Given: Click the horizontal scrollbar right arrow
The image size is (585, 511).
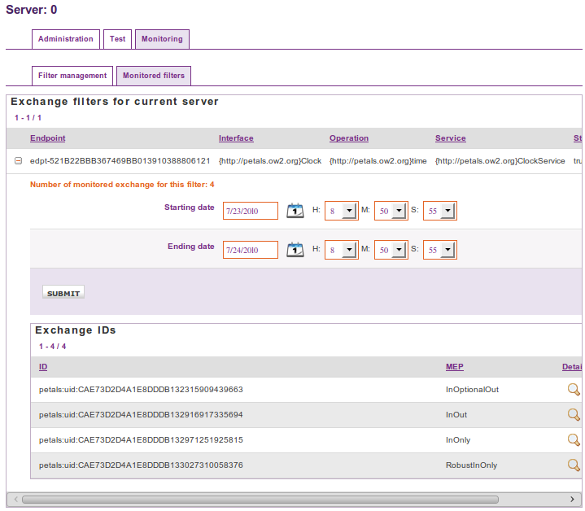Looking at the screenshot, I should (572, 499).
